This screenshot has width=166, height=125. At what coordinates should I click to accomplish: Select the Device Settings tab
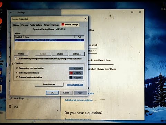[70, 25]
